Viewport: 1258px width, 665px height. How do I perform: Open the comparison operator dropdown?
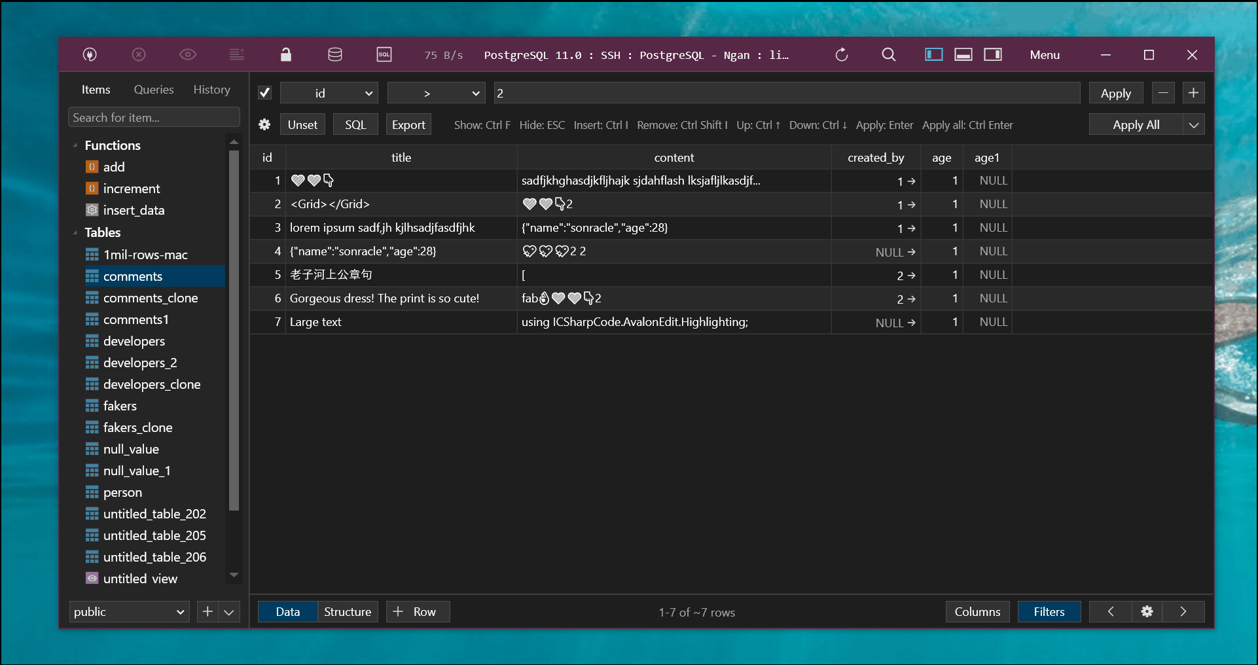point(435,92)
